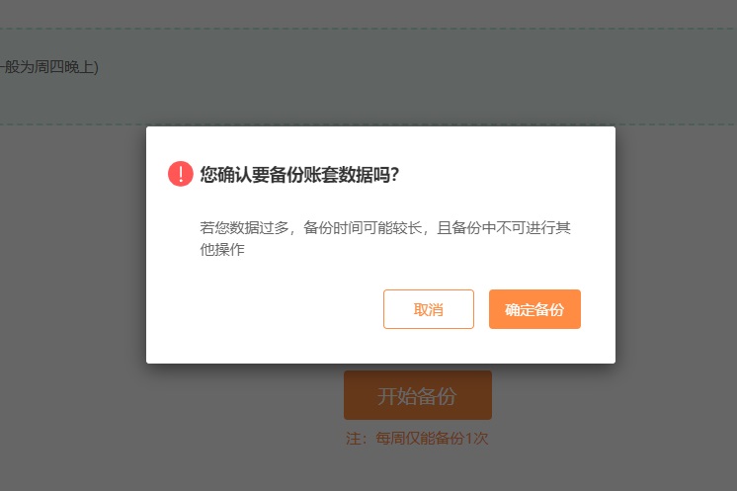Select the note 注：每周仅能备份1次
Screen dimensions: 737x491
[x=417, y=439]
